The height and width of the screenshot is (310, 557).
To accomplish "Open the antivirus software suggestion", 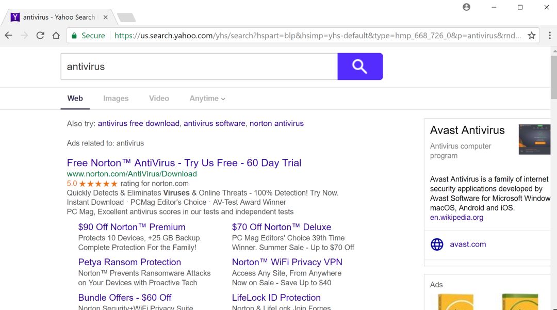I will (x=214, y=123).
